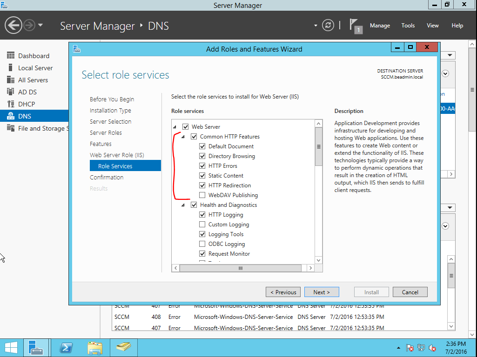Go to Web Server Role (IIS) step
The image size is (477, 357).
pos(117,155)
